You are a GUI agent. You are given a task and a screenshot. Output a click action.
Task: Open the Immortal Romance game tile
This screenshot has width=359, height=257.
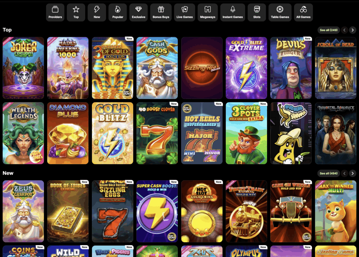(336, 133)
